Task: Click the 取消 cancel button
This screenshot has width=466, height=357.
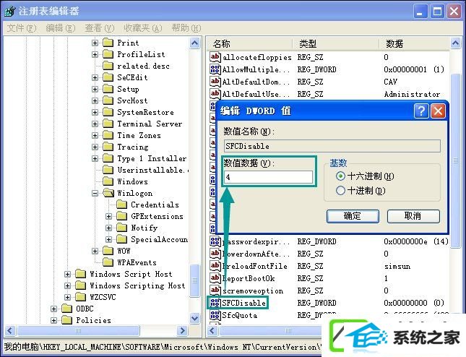Action: click(x=413, y=216)
